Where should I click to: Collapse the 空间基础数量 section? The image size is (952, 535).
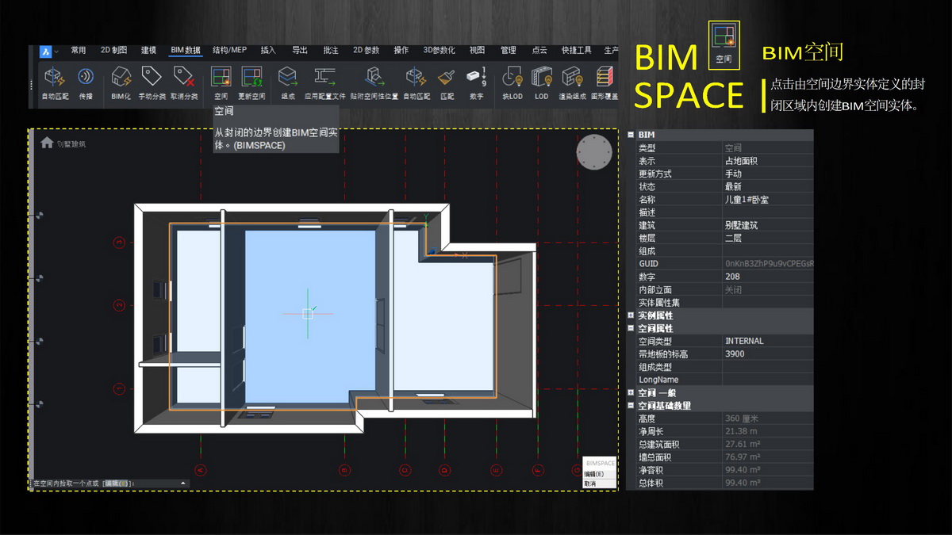(631, 406)
